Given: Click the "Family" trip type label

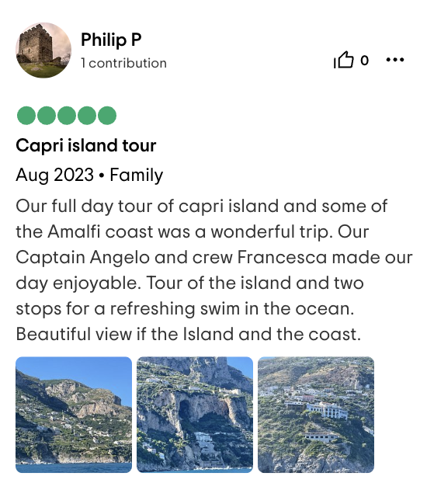Looking at the screenshot, I should tap(136, 175).
